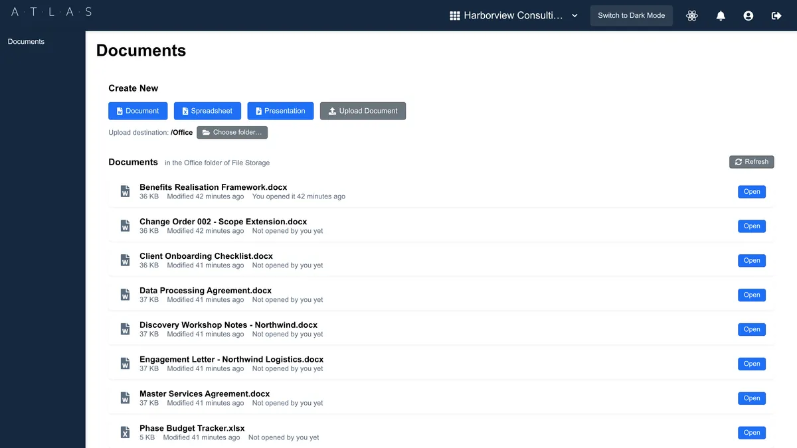Click Word icon of Benefits Realisation Framework
797x448 pixels.
click(125, 191)
